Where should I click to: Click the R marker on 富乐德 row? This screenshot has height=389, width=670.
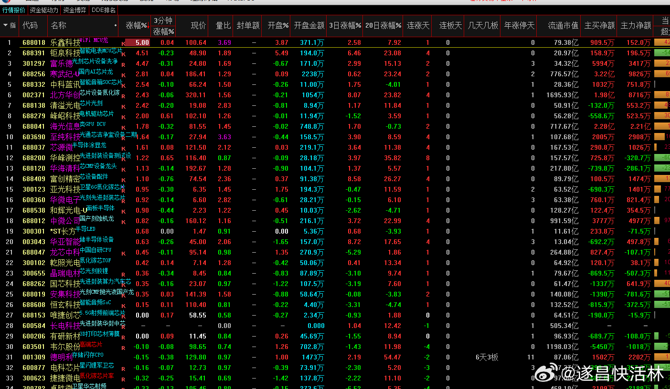[123, 65]
